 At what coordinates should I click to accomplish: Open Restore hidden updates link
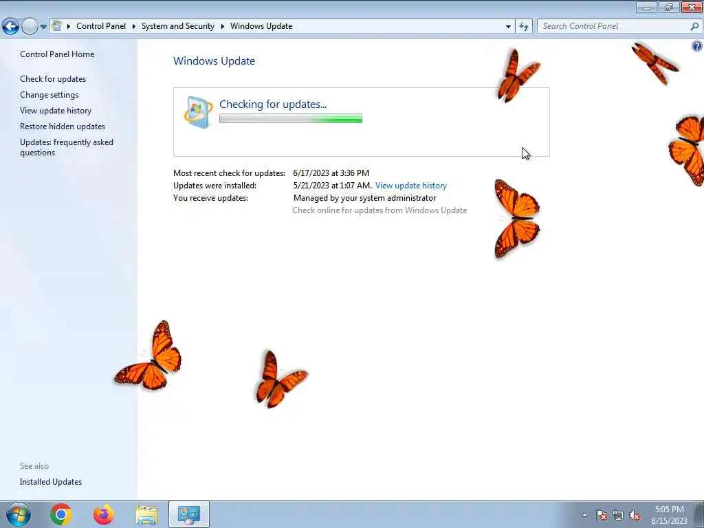coord(63,126)
